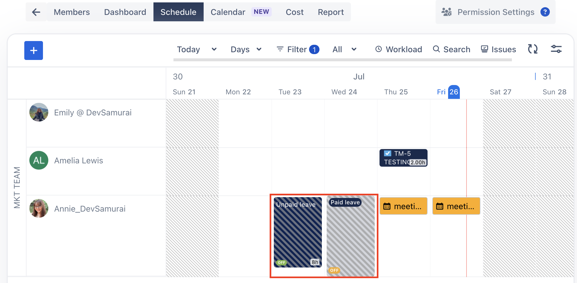The image size is (577, 283).
Task: Click the Search magnifier icon
Action: pyautogui.click(x=436, y=49)
